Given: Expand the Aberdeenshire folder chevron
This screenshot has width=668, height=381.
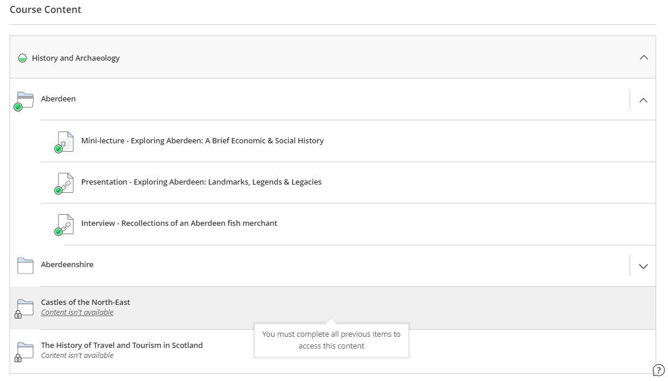Looking at the screenshot, I should (x=643, y=266).
